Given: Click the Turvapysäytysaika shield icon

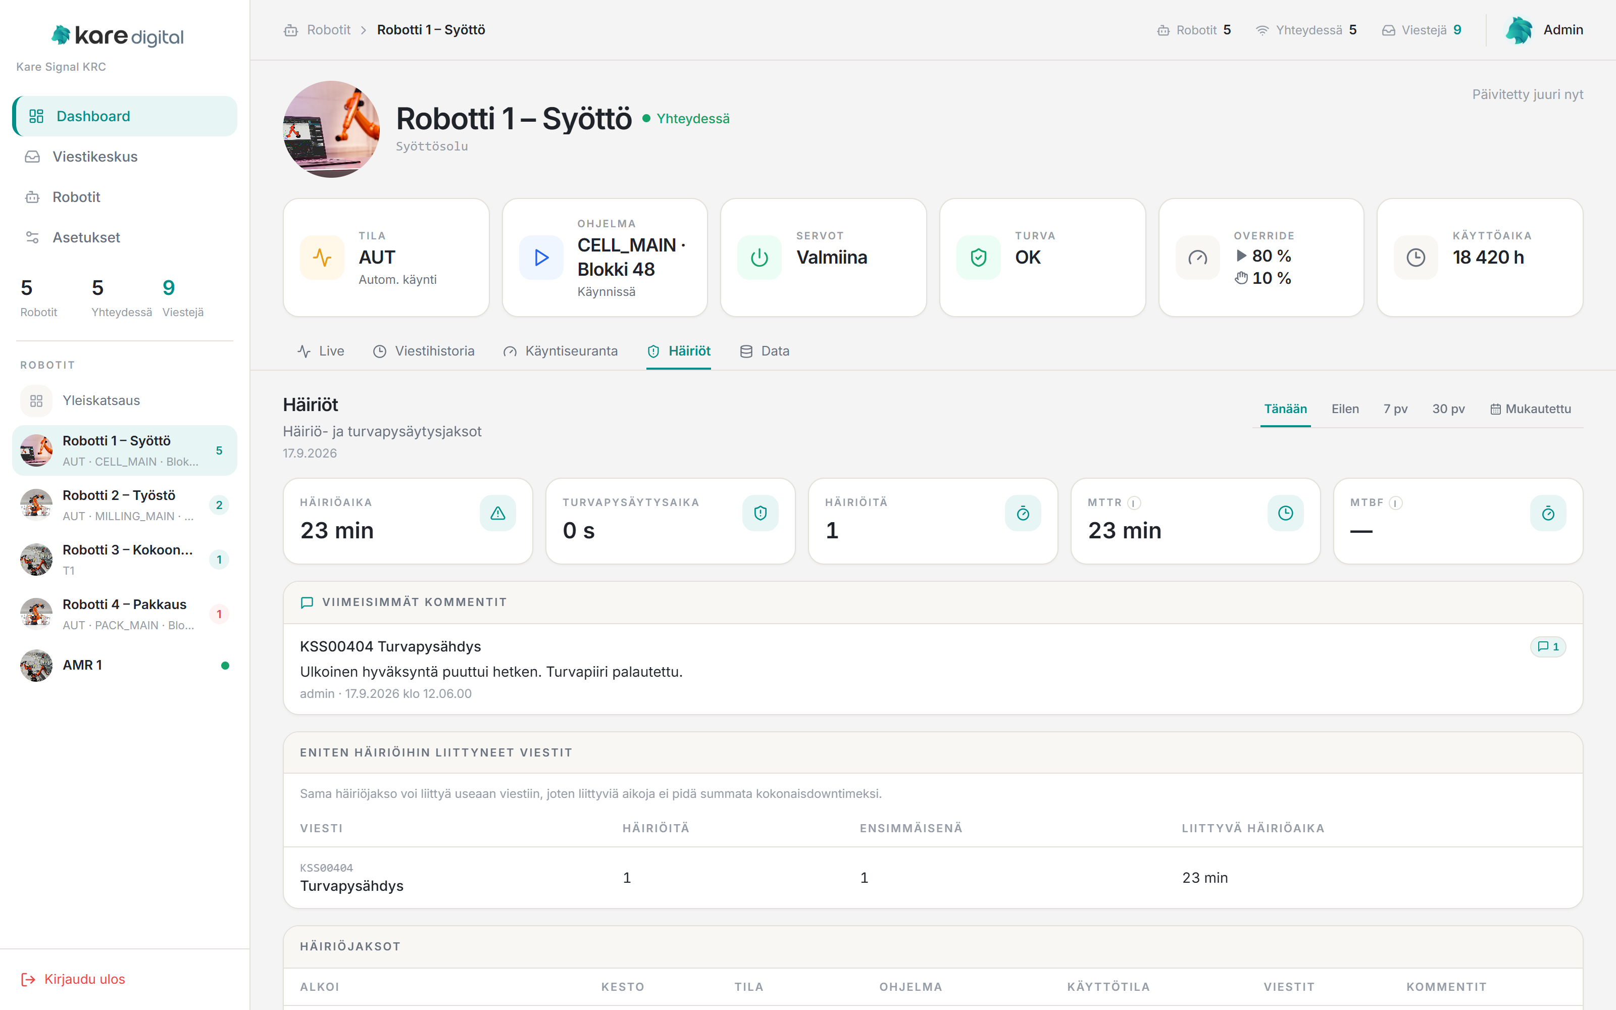Looking at the screenshot, I should click(x=760, y=513).
